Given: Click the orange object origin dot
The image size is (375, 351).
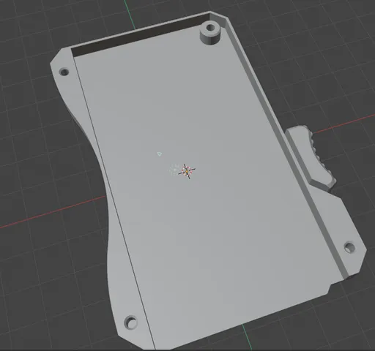Looking at the screenshot, I should (187, 172).
